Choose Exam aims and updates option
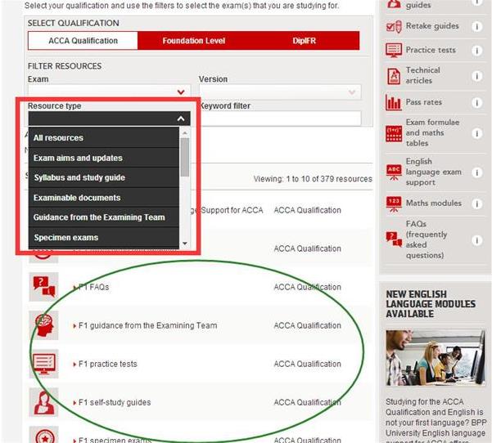Viewport: 492px width, 443px height. 103,158
